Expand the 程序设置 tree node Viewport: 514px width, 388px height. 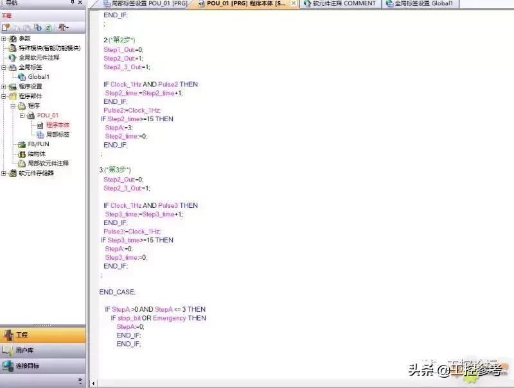pyautogui.click(x=4, y=87)
